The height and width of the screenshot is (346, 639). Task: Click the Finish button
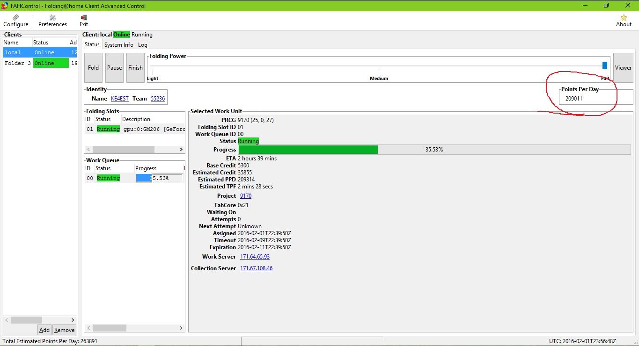135,68
